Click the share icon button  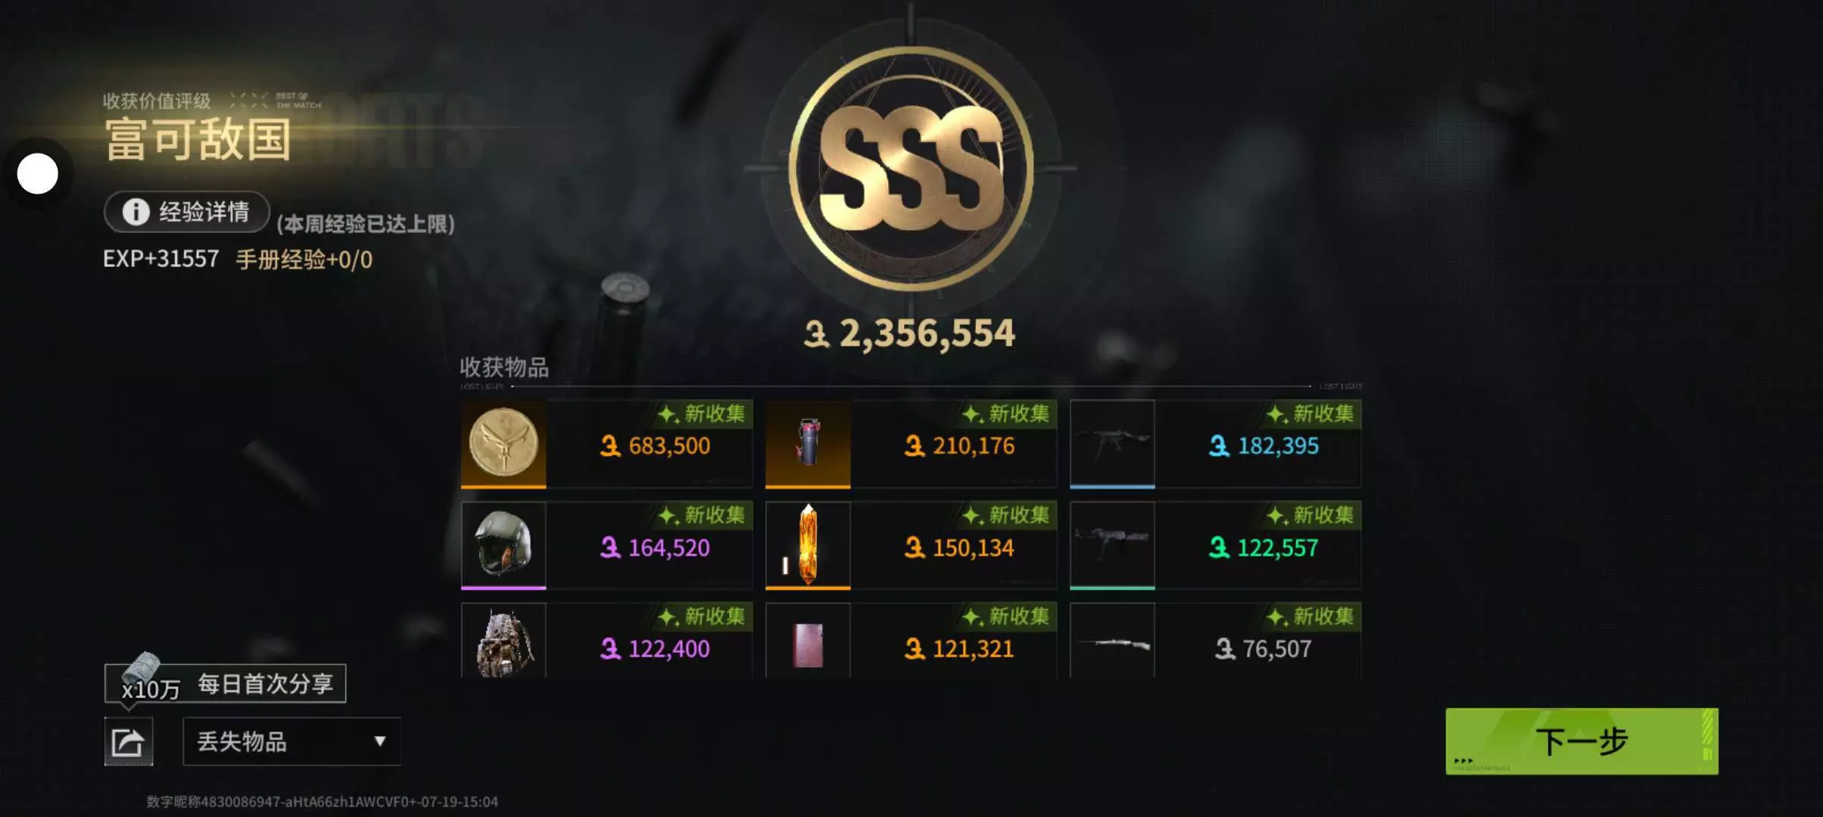coord(128,741)
